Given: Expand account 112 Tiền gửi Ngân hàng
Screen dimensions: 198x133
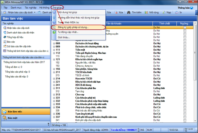Looking at the screenshot, I should [54, 53].
